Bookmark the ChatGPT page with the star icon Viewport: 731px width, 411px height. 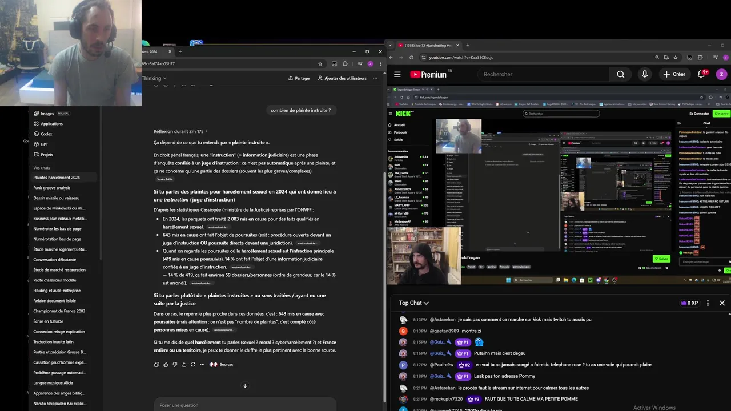pos(320,63)
